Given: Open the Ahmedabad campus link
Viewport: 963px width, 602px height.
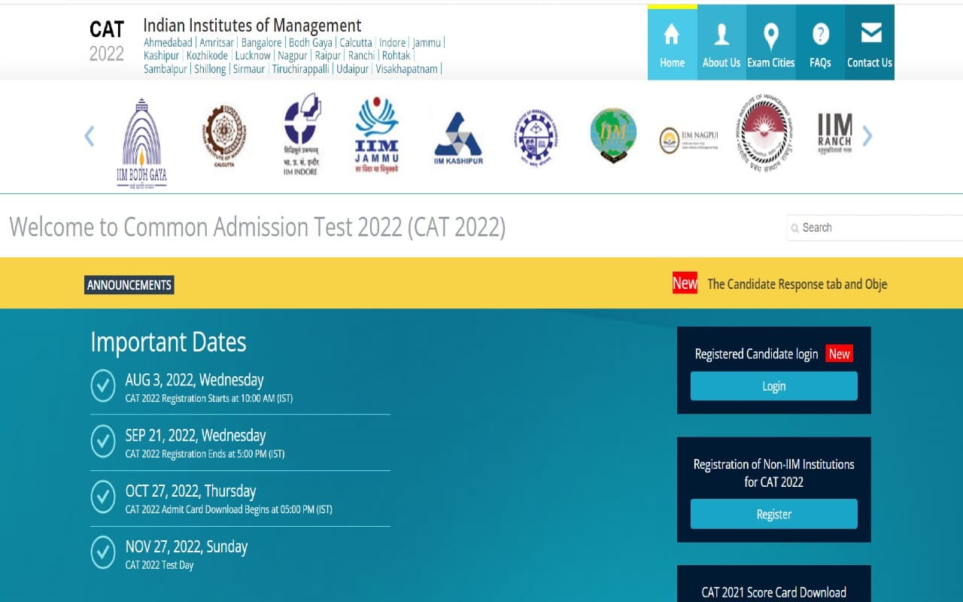Looking at the screenshot, I should (x=167, y=42).
